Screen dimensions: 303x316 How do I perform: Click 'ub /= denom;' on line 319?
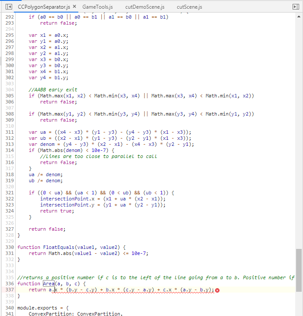46,181
